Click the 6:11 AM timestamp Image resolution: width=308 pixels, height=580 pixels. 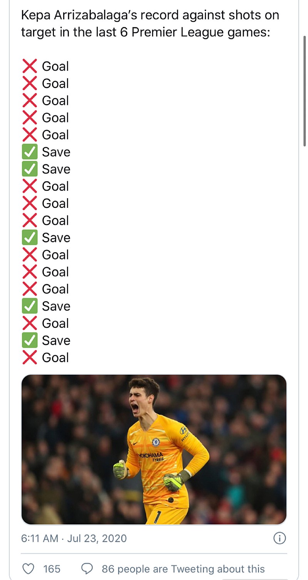coord(40,538)
